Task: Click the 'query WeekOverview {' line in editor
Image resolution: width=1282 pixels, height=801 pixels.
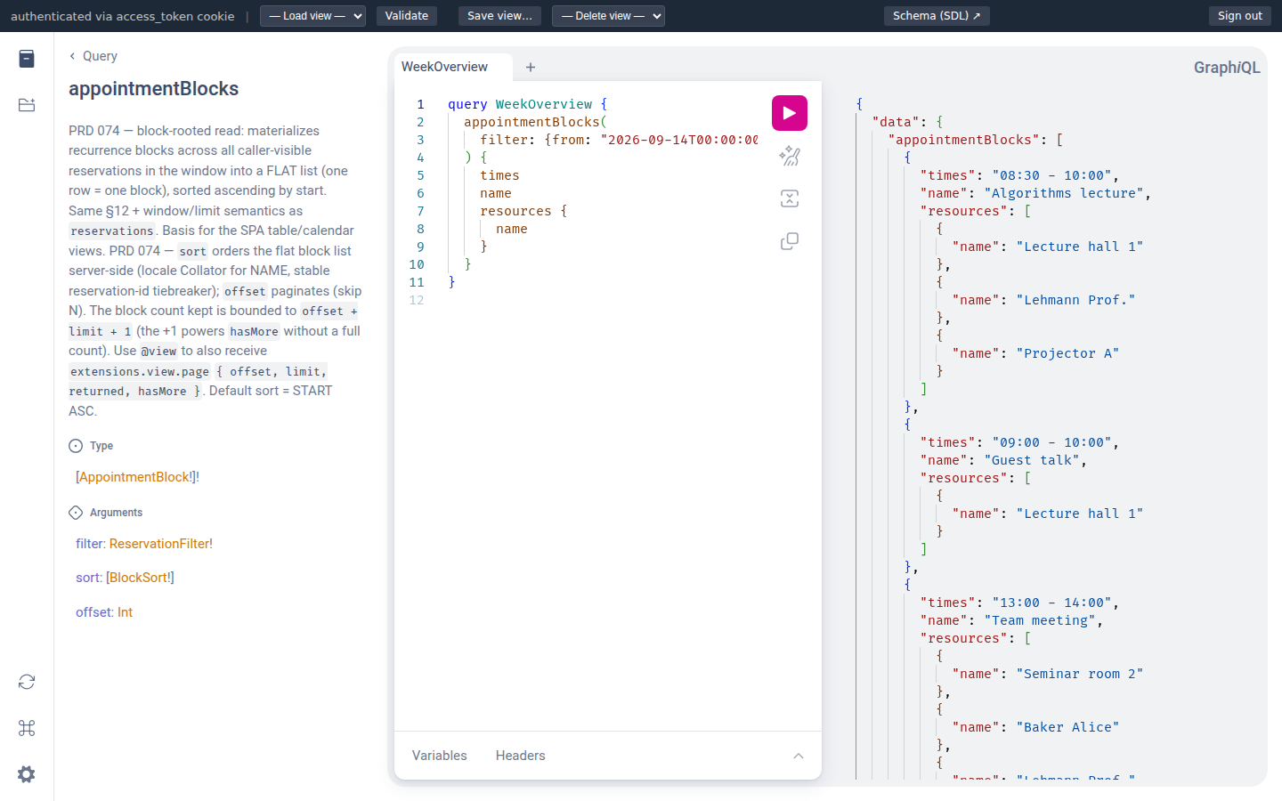Action: [528, 104]
